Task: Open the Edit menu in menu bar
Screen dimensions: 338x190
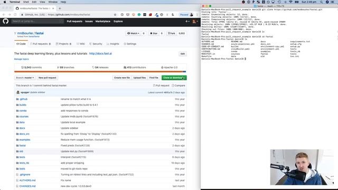Action: 34,2
